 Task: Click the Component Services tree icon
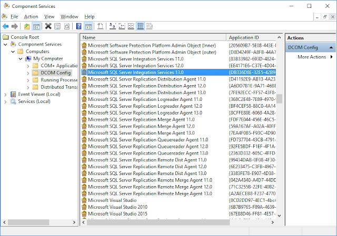coord(13,44)
